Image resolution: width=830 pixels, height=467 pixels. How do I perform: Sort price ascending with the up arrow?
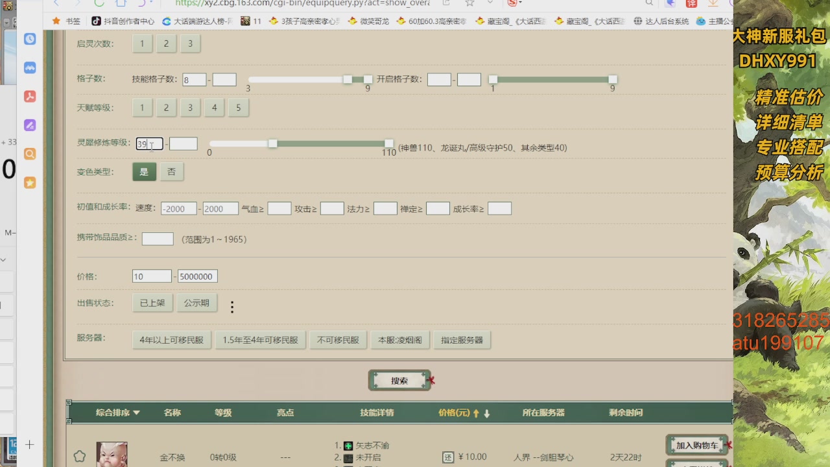[476, 413]
